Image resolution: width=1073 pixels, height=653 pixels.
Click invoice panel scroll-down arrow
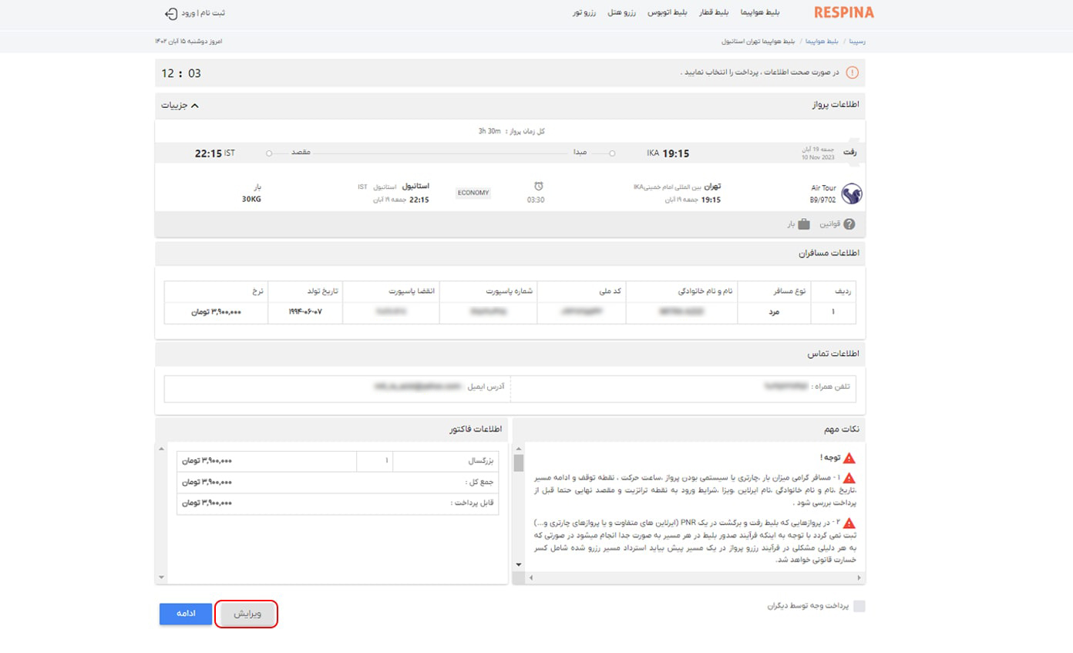click(161, 577)
